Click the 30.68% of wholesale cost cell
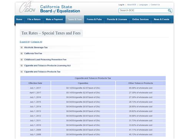Viewport: 182px width, 139px height. (141, 116)
